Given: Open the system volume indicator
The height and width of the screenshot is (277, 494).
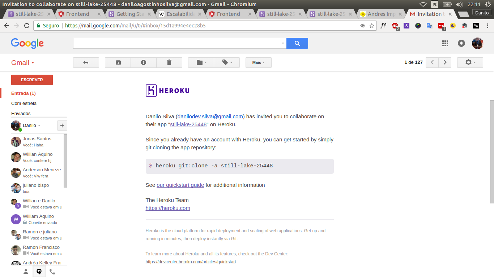Looking at the screenshot, I should tap(459, 4).
